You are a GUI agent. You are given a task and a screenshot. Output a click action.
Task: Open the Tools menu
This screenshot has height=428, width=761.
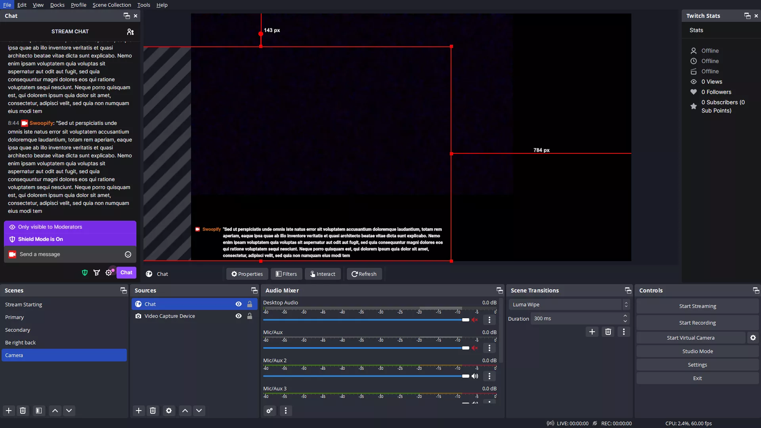(x=143, y=5)
